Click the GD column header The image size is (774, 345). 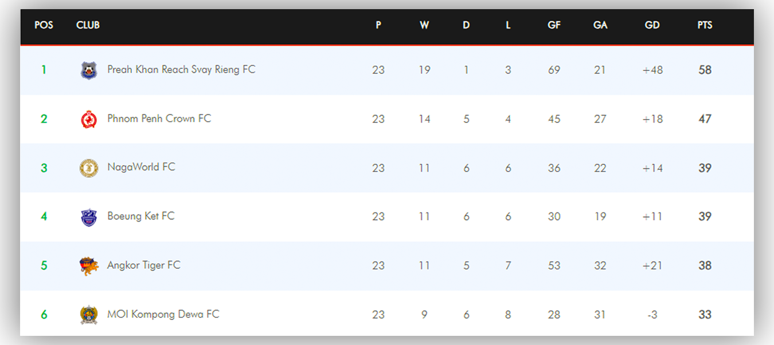click(652, 25)
